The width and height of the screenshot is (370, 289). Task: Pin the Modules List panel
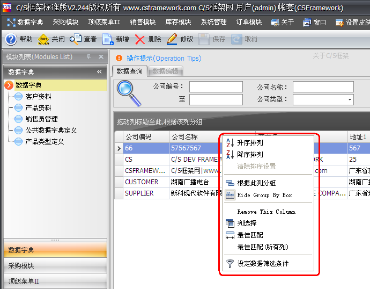click(x=88, y=57)
